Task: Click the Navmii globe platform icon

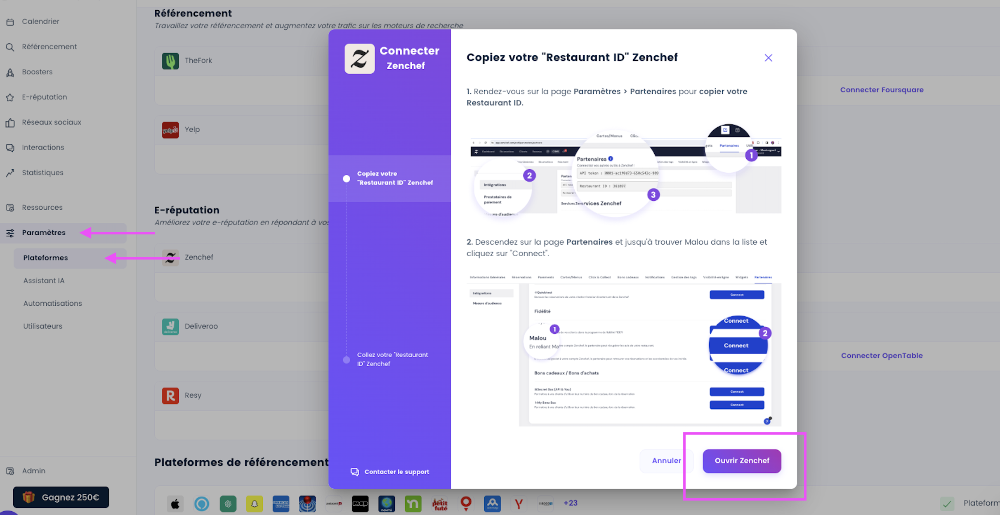Action: click(x=387, y=503)
